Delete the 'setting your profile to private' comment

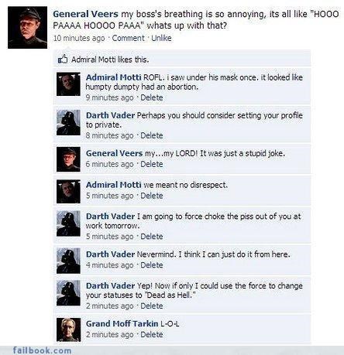coord(152,135)
